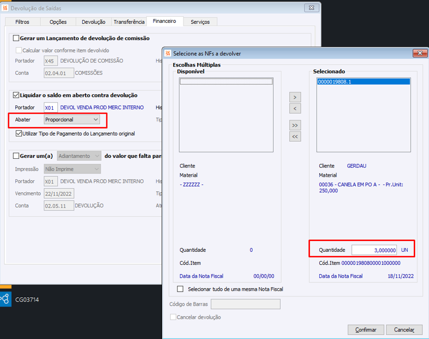Switch to the Opções tab

point(58,22)
